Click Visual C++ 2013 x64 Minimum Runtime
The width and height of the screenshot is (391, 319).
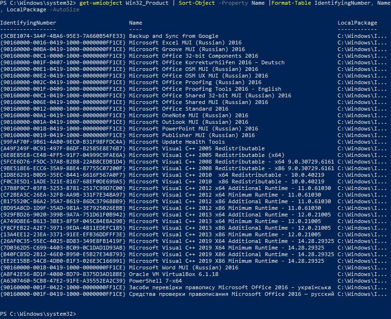(x=225, y=221)
